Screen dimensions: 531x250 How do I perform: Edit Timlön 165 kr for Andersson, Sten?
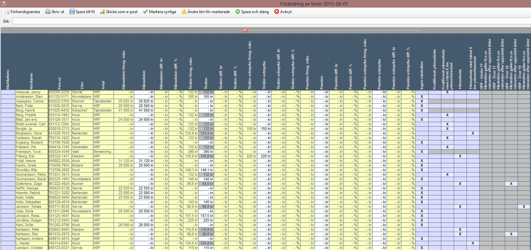[206, 97]
